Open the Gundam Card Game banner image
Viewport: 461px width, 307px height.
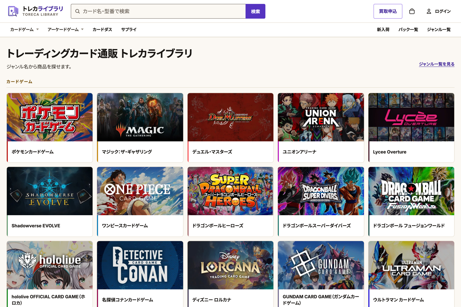tap(321, 265)
